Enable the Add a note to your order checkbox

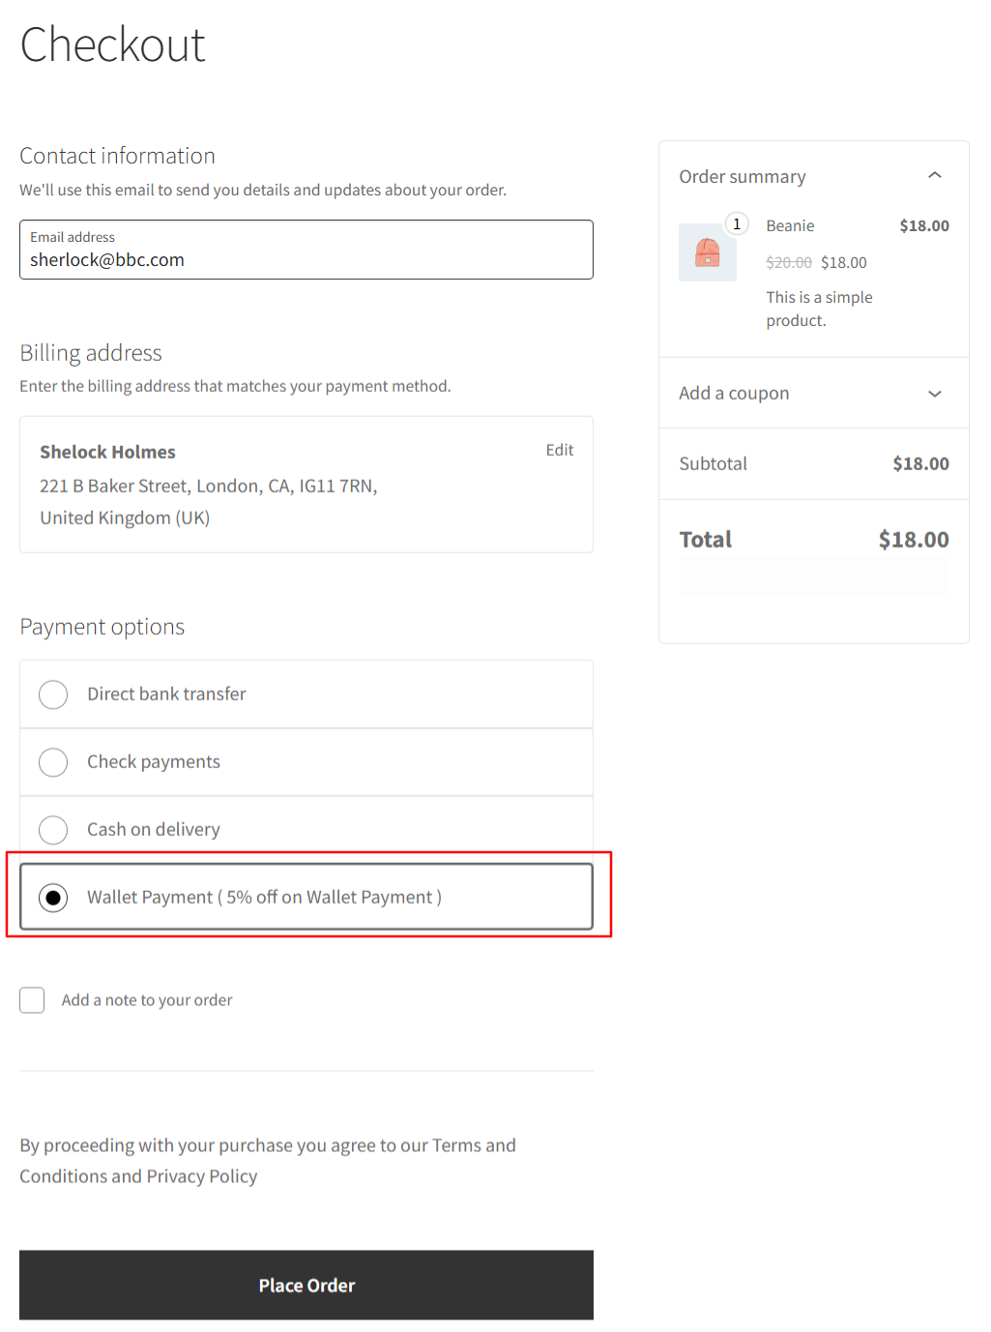tap(32, 999)
